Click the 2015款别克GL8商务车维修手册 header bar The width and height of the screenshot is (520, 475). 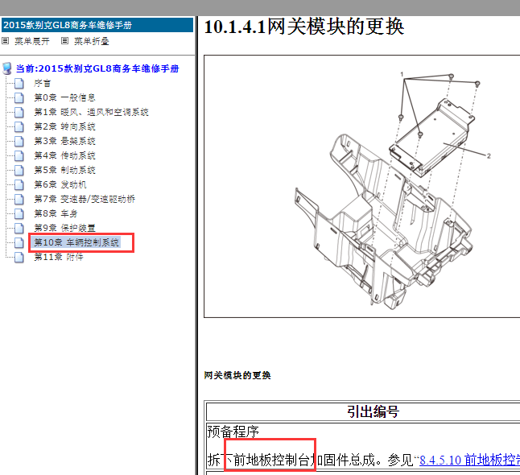[97, 25]
